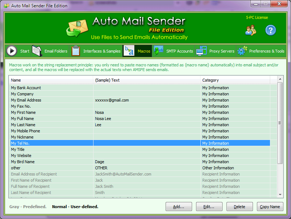
Task: Click the Delete button
Action: tap(240, 207)
